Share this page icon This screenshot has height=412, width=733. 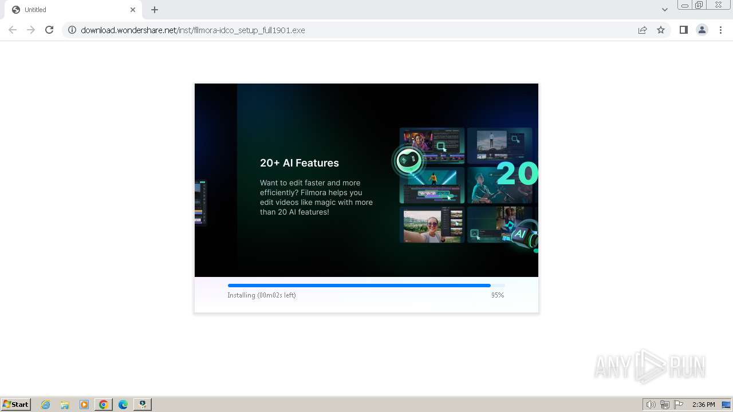click(643, 30)
